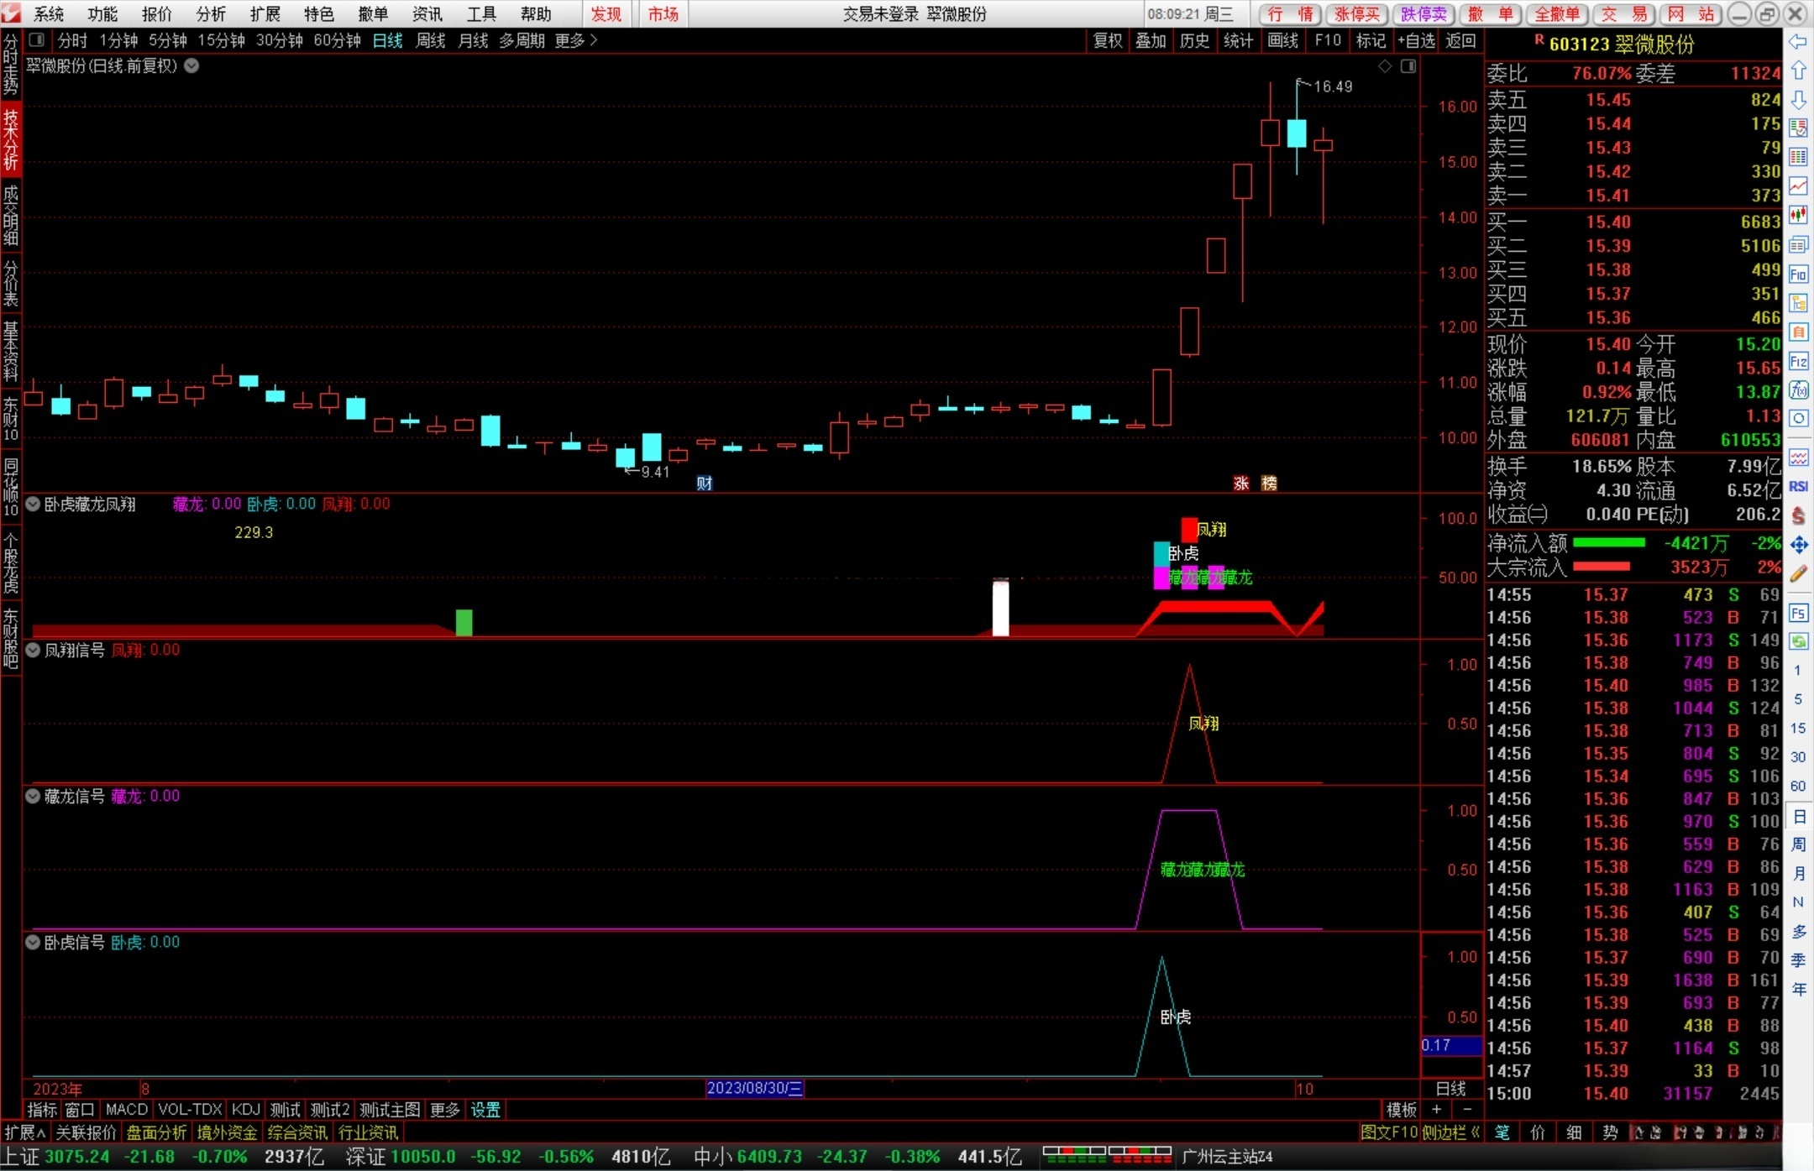Click the 全撤单 button

(1556, 14)
